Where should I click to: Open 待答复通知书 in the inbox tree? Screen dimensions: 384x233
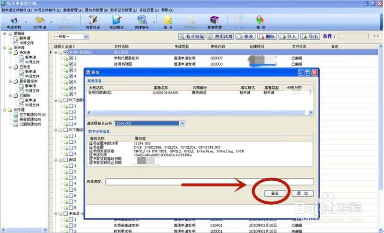pos(30,119)
